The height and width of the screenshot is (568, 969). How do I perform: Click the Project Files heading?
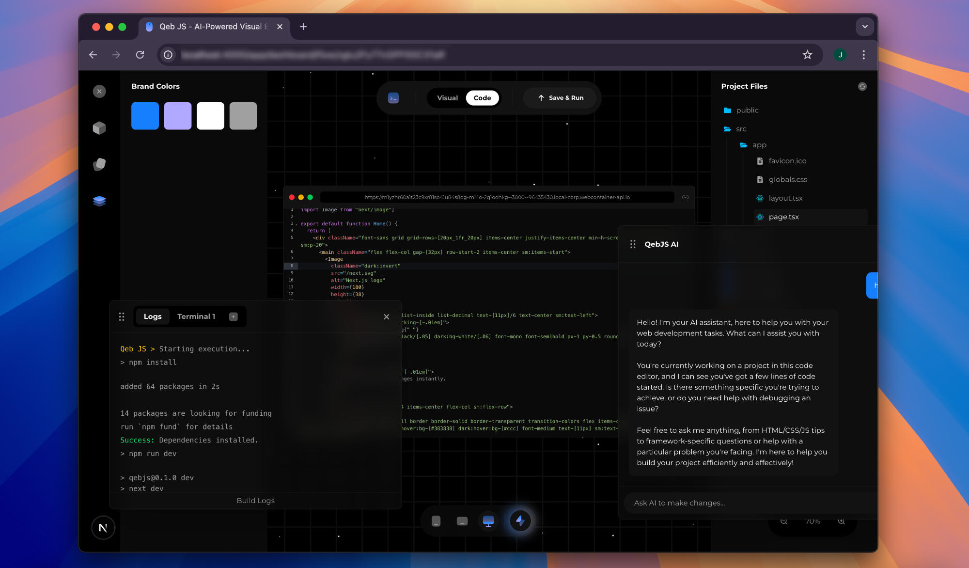[x=744, y=86]
